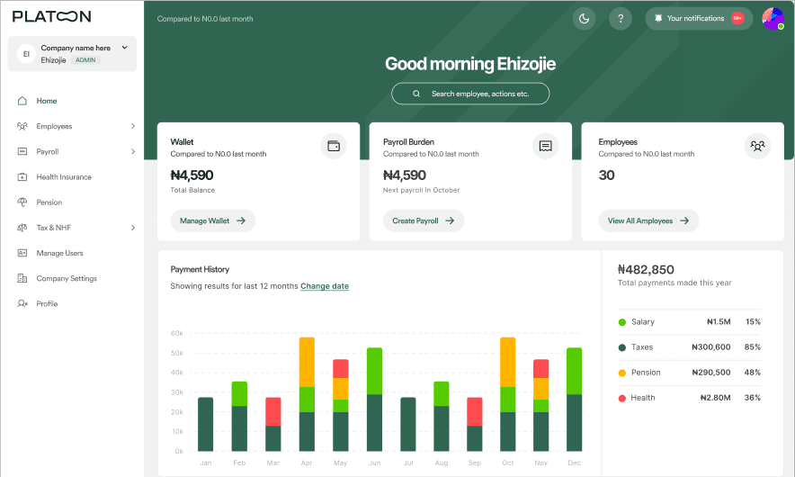This screenshot has width=795, height=477.
Task: Click the Pension ₦290,500 amount
Action: point(710,373)
